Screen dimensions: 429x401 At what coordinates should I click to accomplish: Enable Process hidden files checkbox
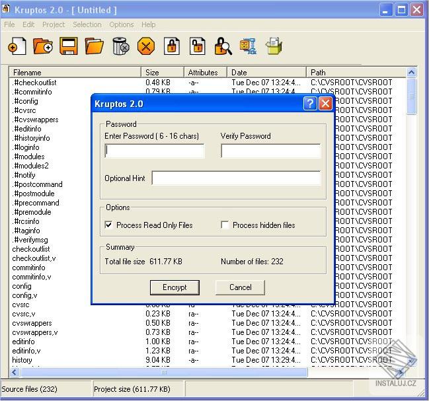point(225,225)
